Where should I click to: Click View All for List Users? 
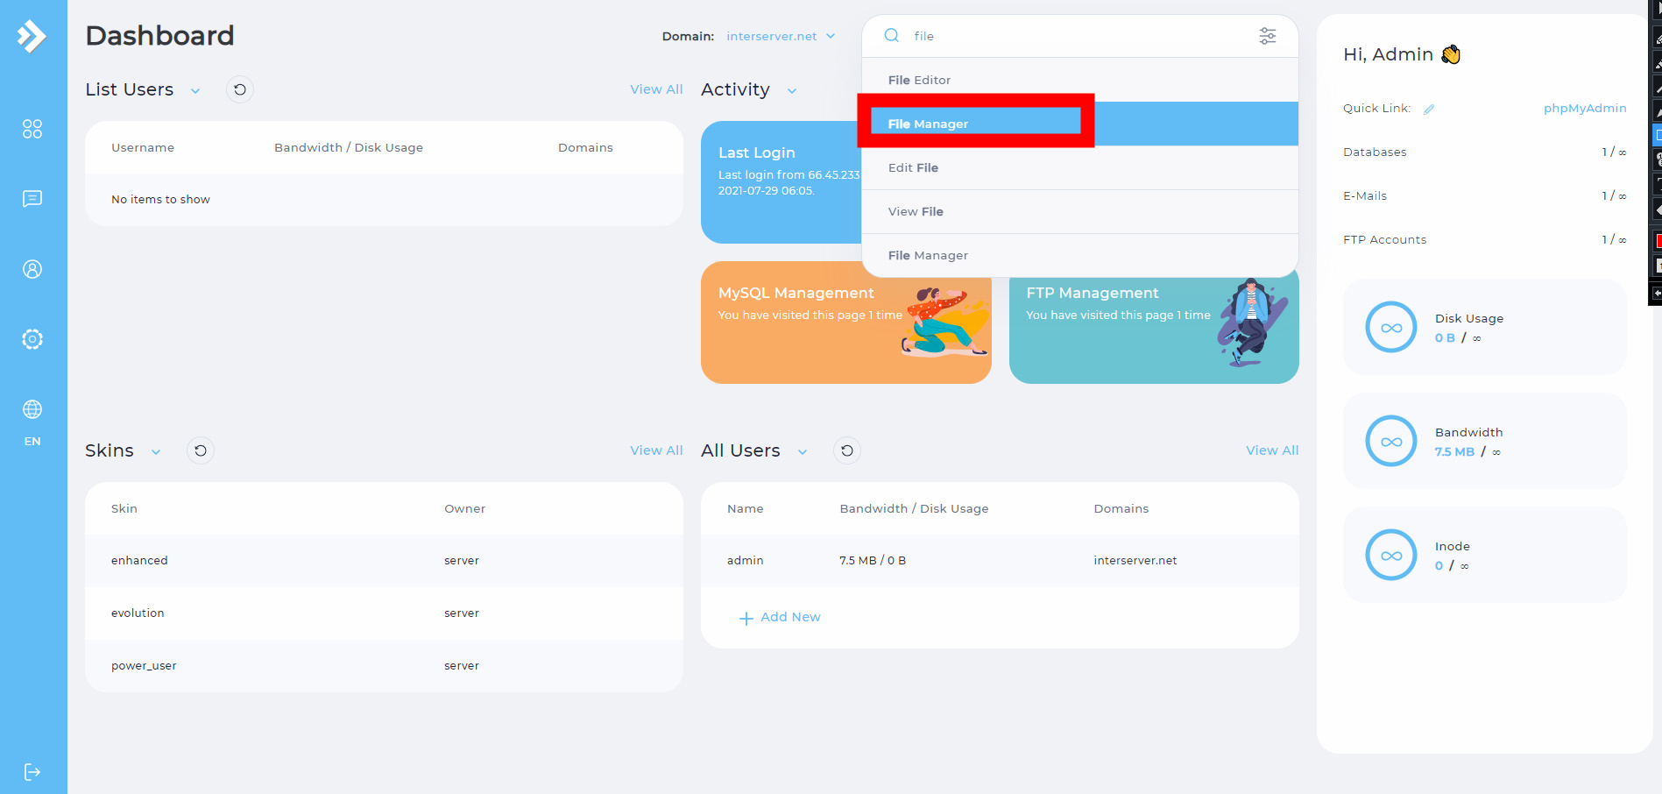pyautogui.click(x=656, y=89)
